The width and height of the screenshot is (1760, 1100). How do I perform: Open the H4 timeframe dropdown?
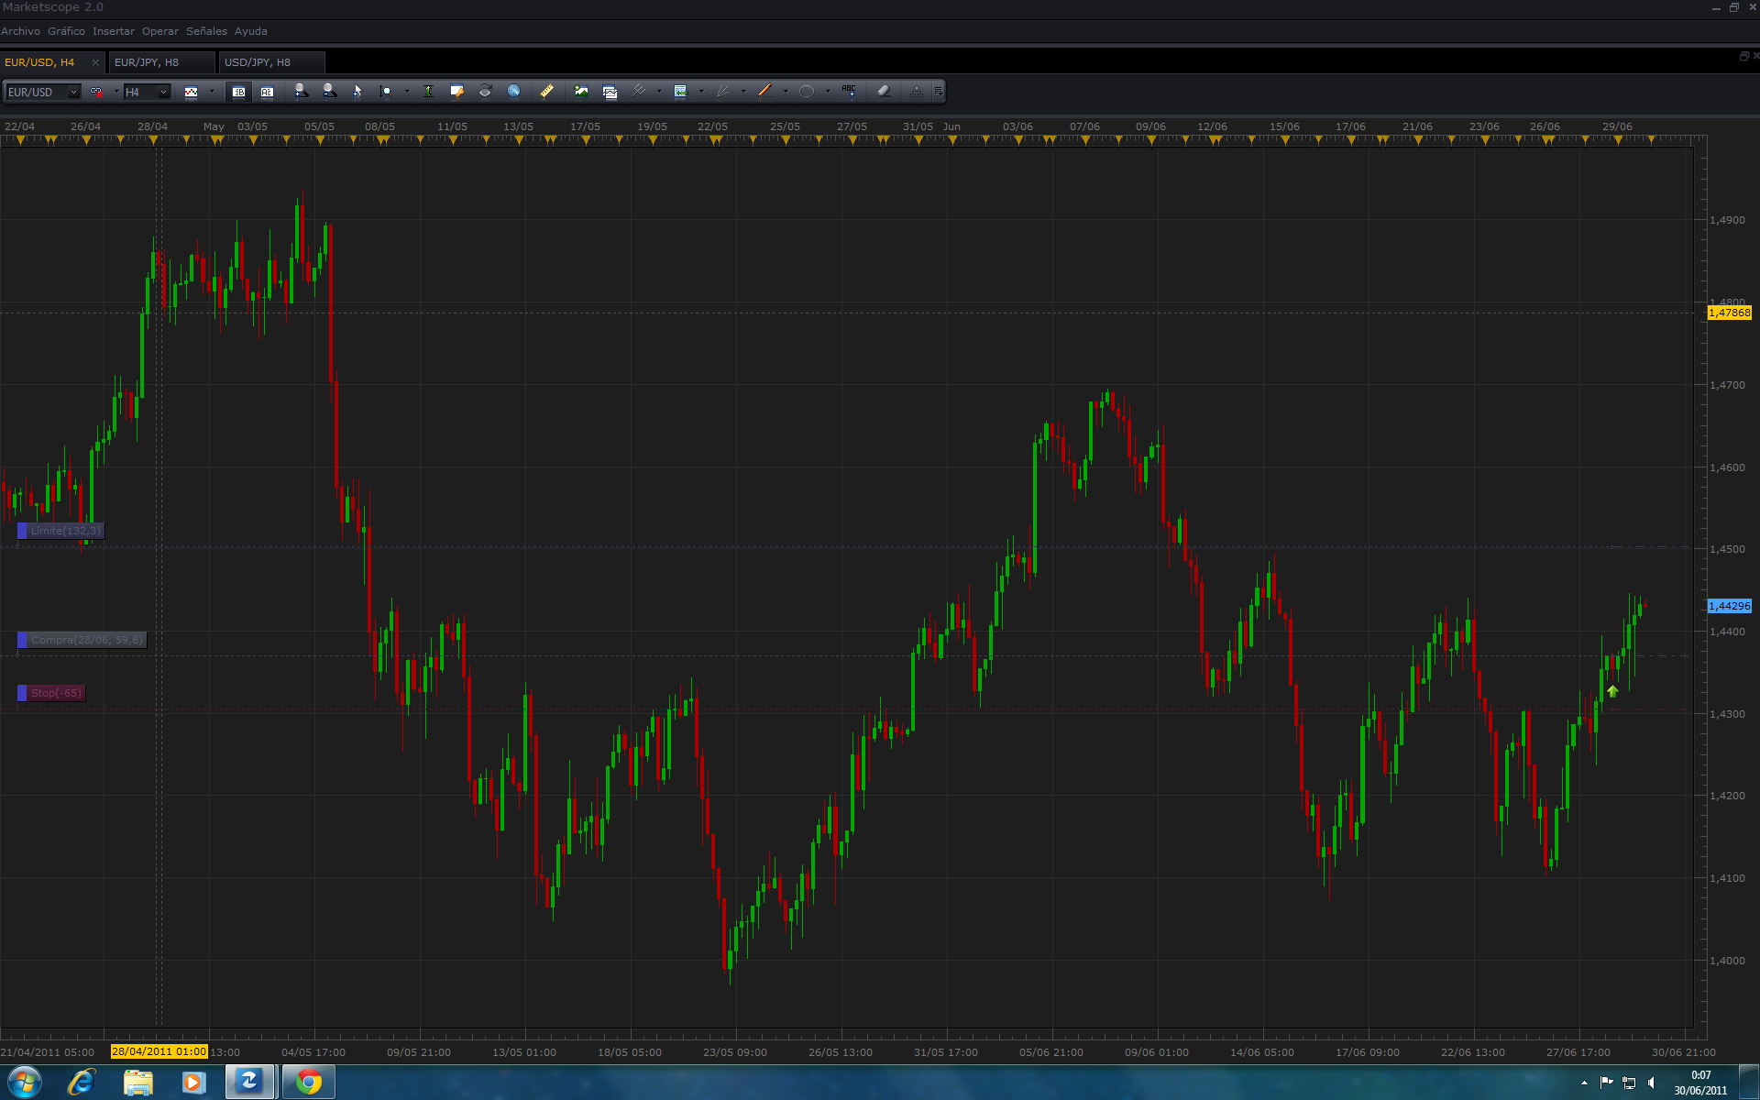163,92
